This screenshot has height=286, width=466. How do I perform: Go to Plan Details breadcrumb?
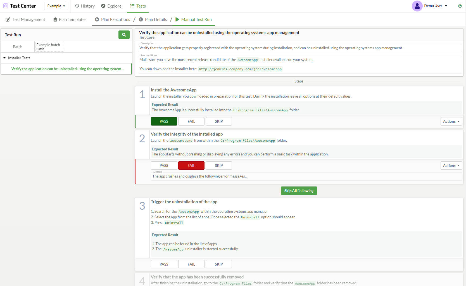click(153, 20)
